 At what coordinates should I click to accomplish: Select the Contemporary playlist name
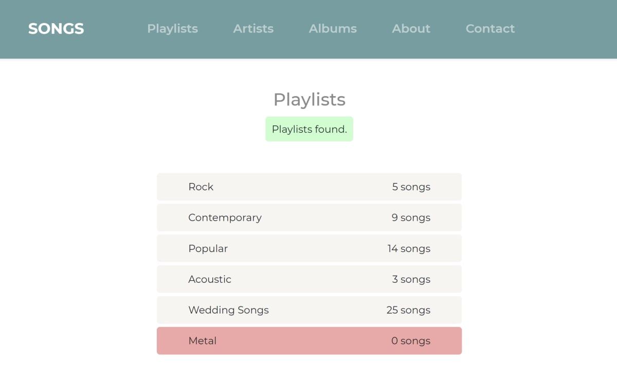tap(225, 218)
